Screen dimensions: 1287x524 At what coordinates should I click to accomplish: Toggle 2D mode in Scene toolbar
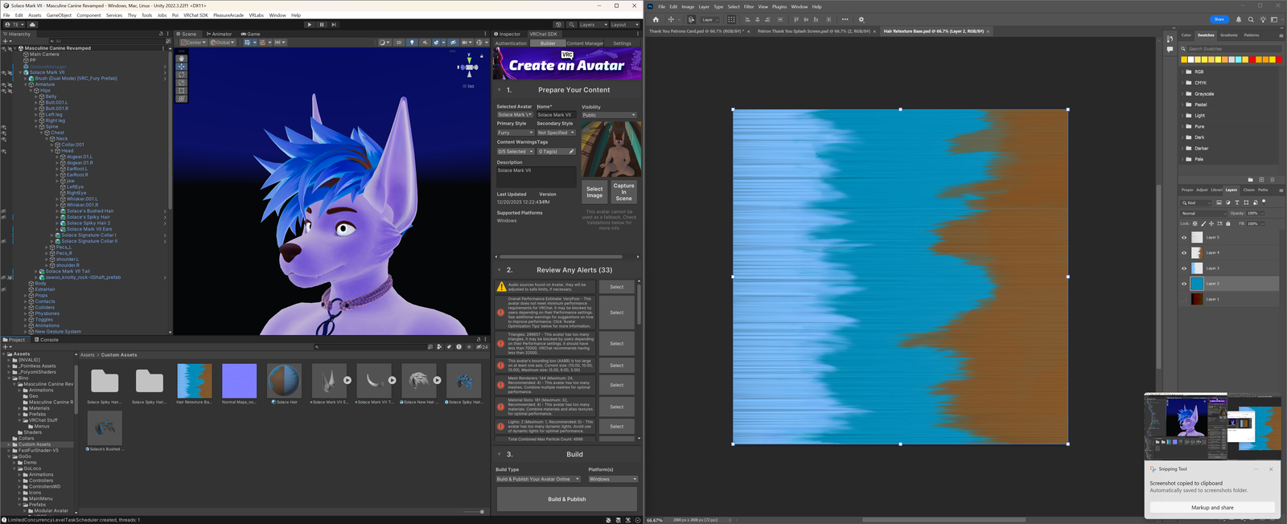398,43
